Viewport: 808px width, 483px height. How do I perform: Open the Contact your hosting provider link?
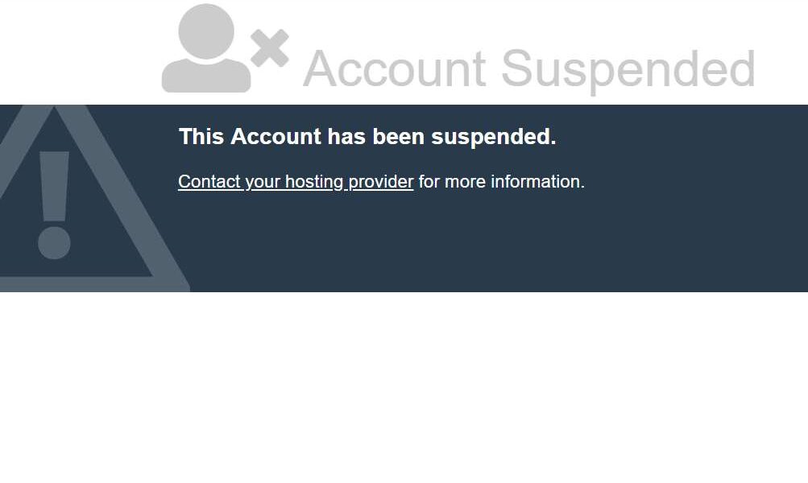point(296,182)
